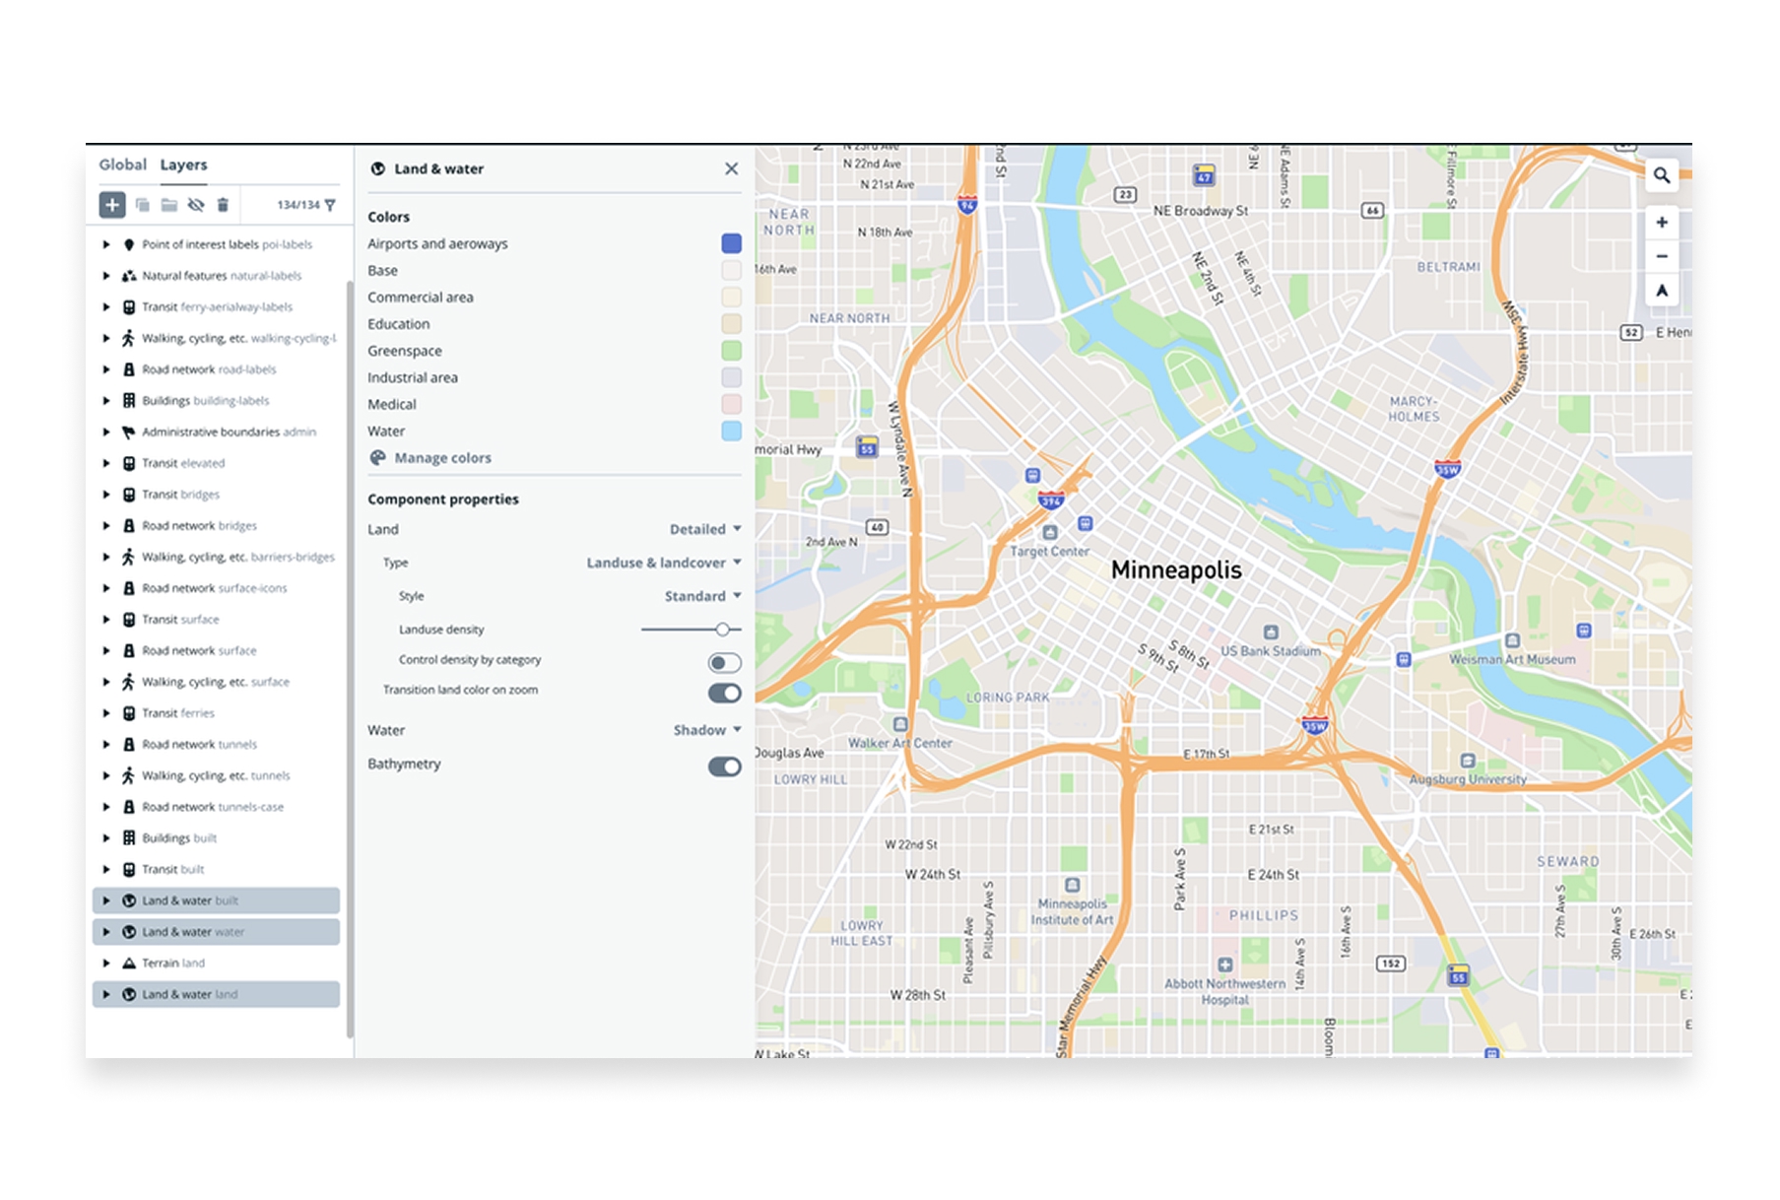This screenshot has height=1200, width=1780.
Task: Click Manage colors
Action: click(x=442, y=457)
